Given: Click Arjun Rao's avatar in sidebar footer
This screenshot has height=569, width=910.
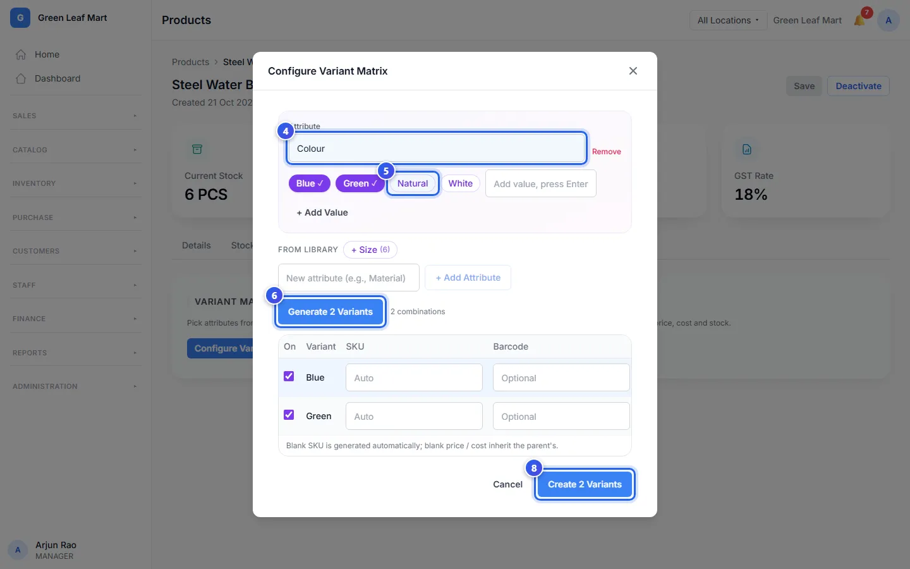Looking at the screenshot, I should tap(18, 550).
